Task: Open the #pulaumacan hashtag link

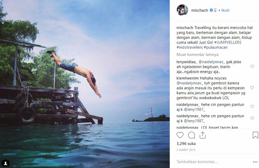Action: pos(218,47)
